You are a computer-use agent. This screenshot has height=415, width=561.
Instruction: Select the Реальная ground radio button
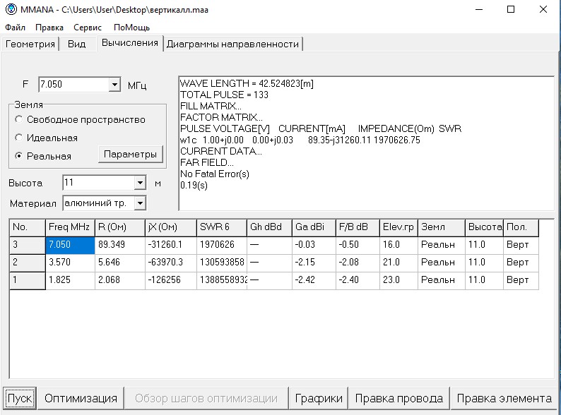(x=19, y=155)
